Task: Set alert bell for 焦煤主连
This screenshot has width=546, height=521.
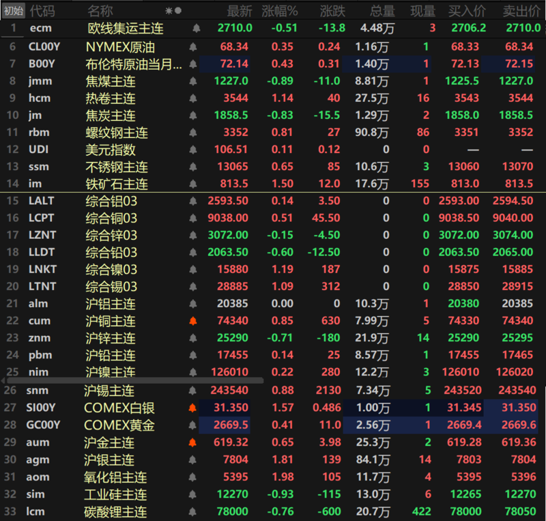Action: [x=193, y=81]
